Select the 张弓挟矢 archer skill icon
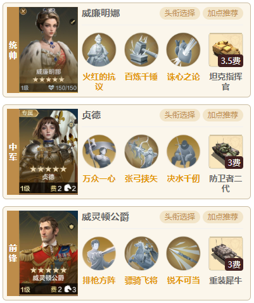Image resolution: width=254 pixels, height=303 pixels. 141,152
